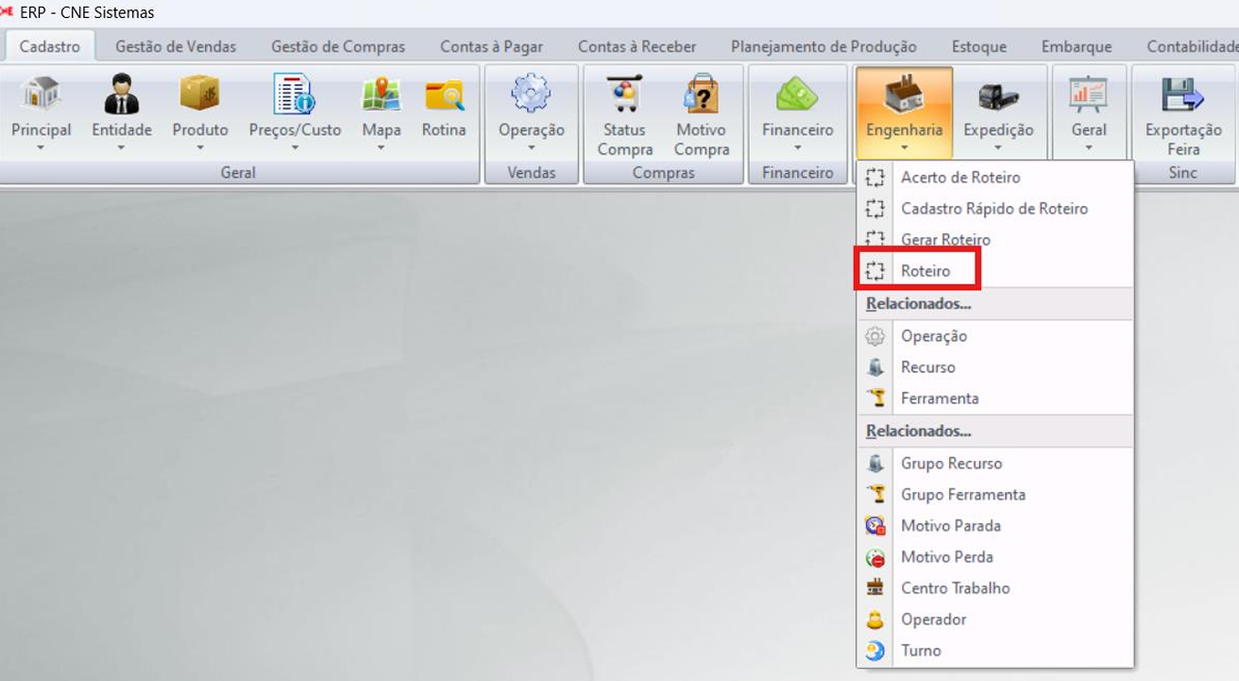Click the Status Compra cart icon

(x=624, y=94)
